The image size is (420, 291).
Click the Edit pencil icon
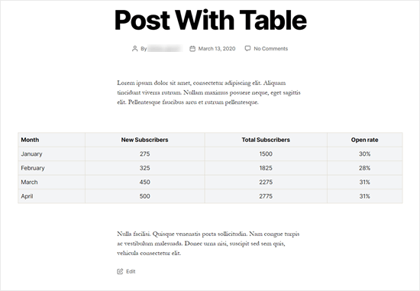[120, 271]
